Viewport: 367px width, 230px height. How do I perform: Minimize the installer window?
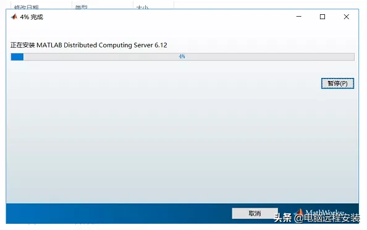[x=298, y=17]
